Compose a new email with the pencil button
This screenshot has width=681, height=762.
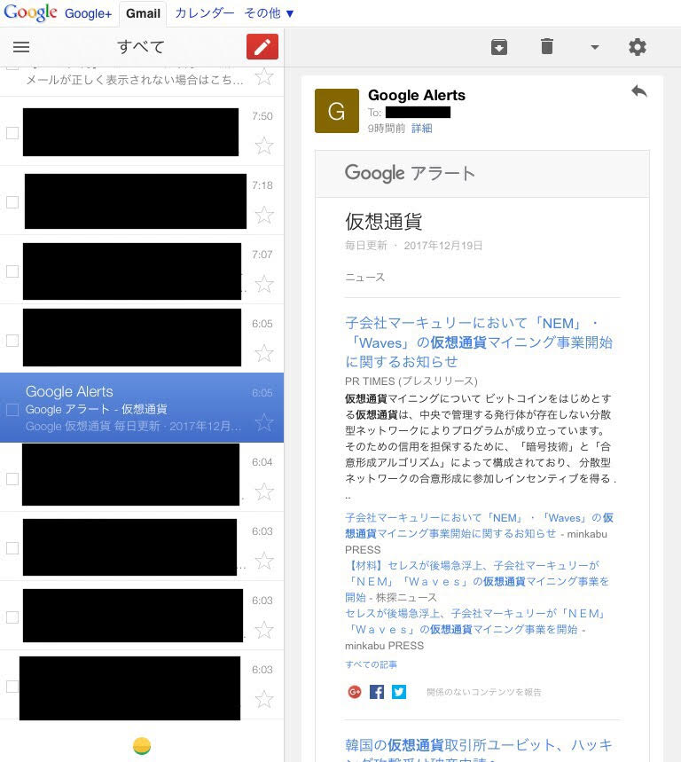pos(262,47)
